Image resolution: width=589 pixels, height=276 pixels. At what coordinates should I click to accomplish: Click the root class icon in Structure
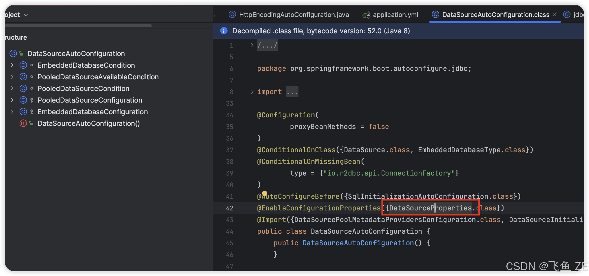pos(13,53)
